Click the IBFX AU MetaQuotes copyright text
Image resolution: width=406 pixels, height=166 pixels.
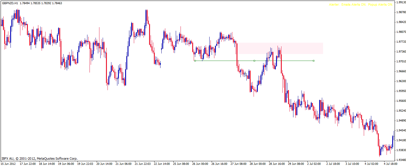pos(40,159)
